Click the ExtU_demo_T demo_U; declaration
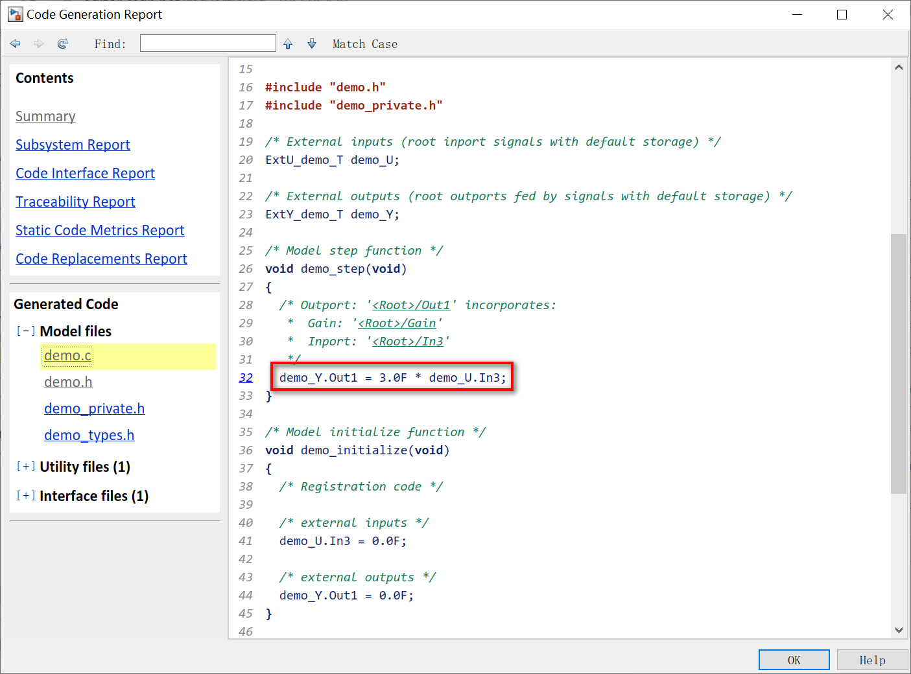Viewport: 911px width, 674px height. 333,159
